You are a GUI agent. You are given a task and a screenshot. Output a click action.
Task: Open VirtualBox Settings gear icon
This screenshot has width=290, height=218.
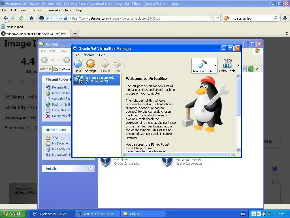coord(90,66)
